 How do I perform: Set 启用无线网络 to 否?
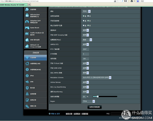coord(88,16)
